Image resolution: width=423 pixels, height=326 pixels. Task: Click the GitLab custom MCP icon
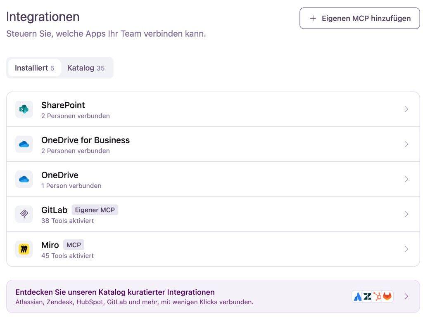point(24,214)
